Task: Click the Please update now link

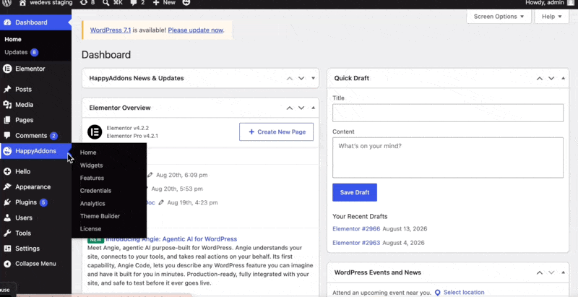Action: [195, 30]
